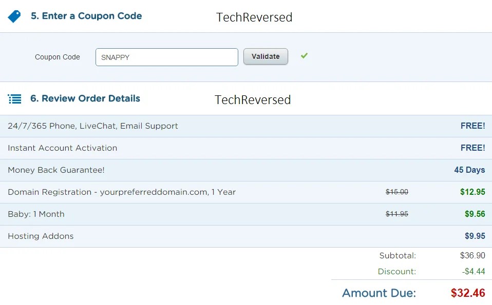Click the $12.95 domain price
Viewport: 492px width, 305px height.
472,192
